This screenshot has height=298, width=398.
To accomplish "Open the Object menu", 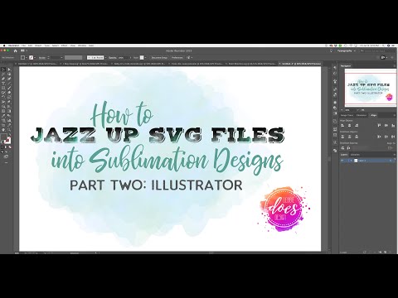I will [x=38, y=46].
